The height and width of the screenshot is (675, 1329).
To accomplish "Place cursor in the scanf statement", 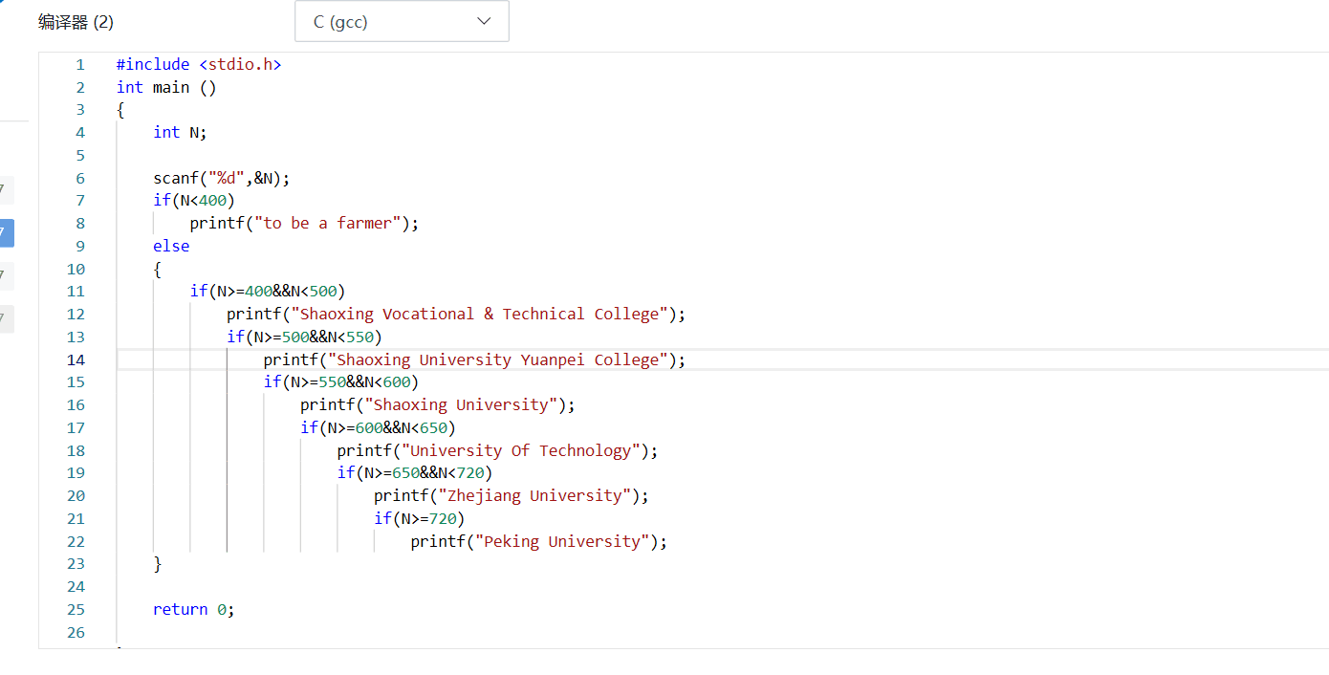I will 221,178.
